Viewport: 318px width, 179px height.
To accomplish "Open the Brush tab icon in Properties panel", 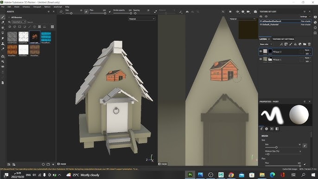I will pos(261,129).
